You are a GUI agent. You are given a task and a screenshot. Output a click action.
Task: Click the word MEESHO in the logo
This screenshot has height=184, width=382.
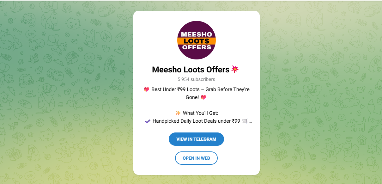point(196,34)
